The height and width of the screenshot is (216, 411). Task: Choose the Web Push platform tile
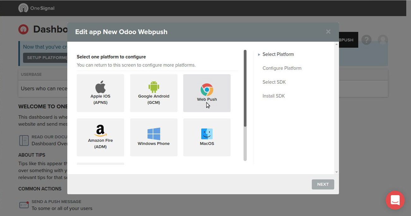pyautogui.click(x=207, y=93)
